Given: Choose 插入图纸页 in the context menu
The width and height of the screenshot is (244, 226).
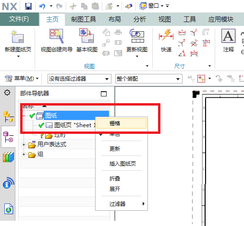Looking at the screenshot, I should tap(122, 164).
